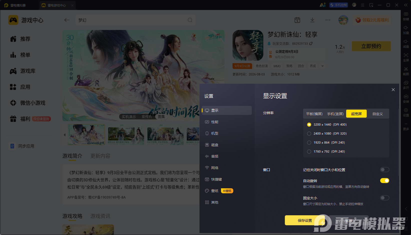Image resolution: width=411 pixels, height=235 pixels.
Task: Switch to the 雷电模拟器 tab
Action: pyautogui.click(x=15, y=5)
